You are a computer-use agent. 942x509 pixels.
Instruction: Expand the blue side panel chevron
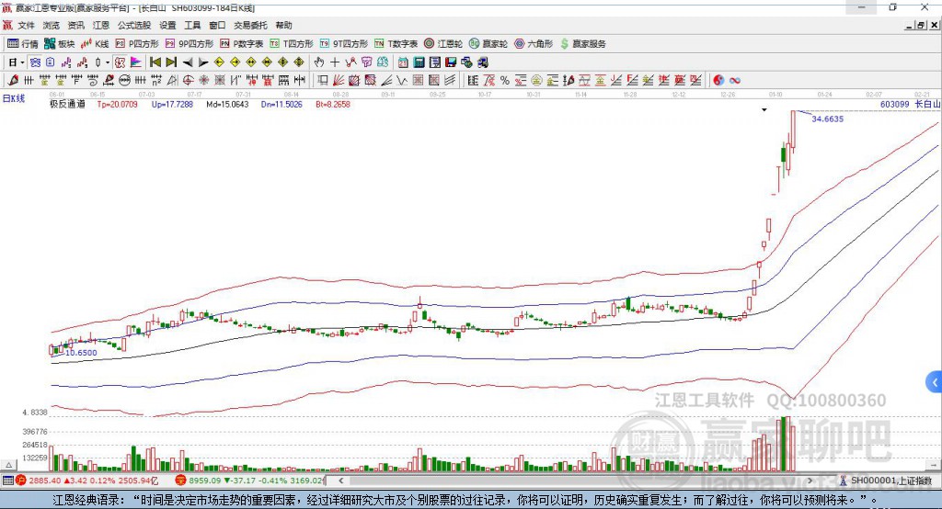pos(935,382)
